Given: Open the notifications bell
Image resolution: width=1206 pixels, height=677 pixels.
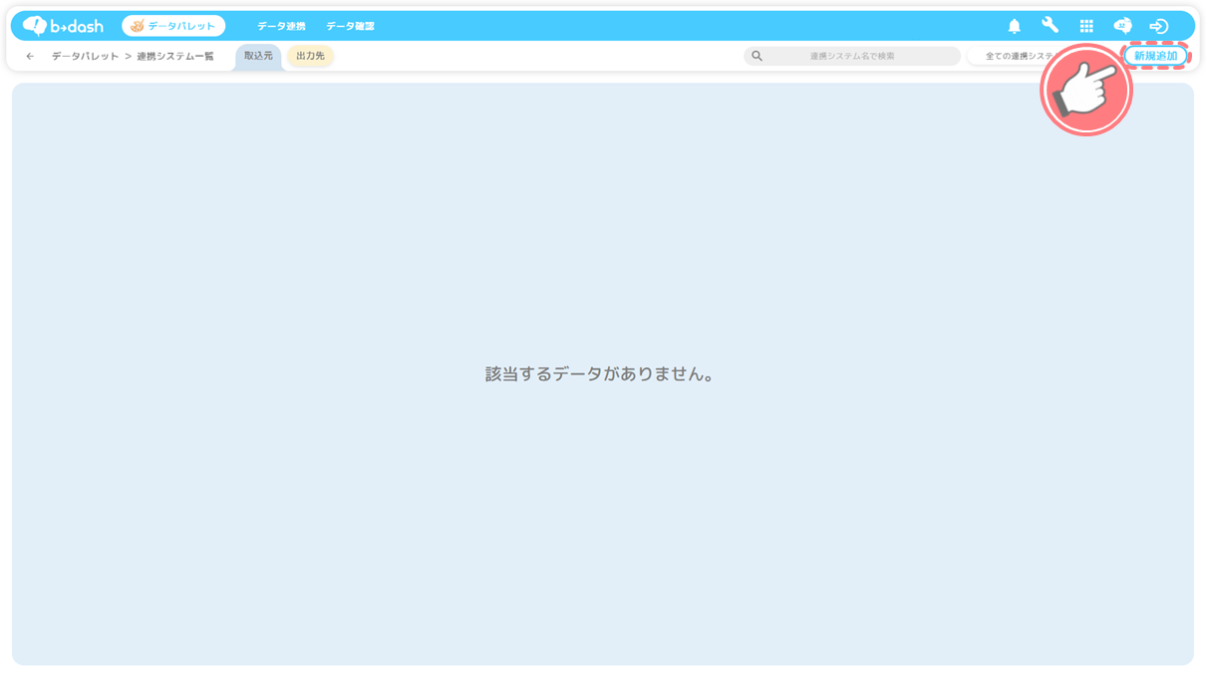Looking at the screenshot, I should click(1014, 26).
